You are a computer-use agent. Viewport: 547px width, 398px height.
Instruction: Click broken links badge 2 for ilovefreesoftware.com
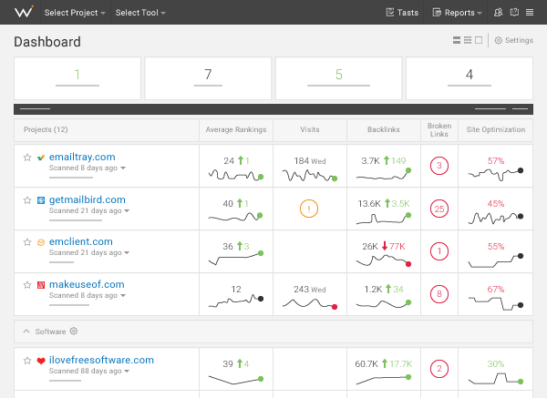[x=439, y=369]
